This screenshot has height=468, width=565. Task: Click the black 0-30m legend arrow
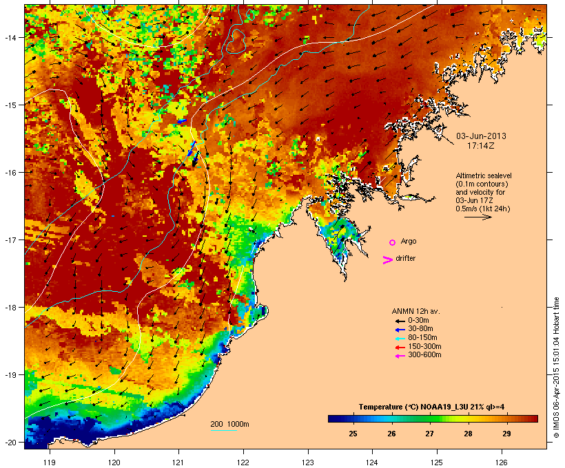[400, 321]
